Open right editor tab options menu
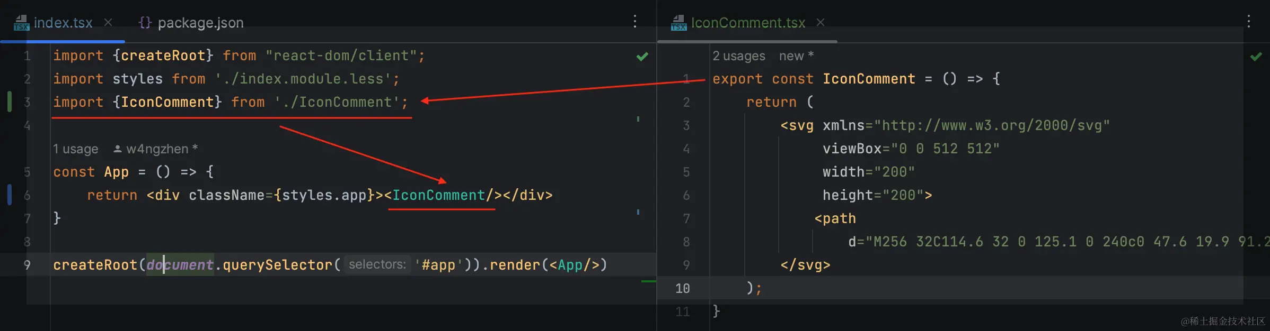 [1248, 22]
